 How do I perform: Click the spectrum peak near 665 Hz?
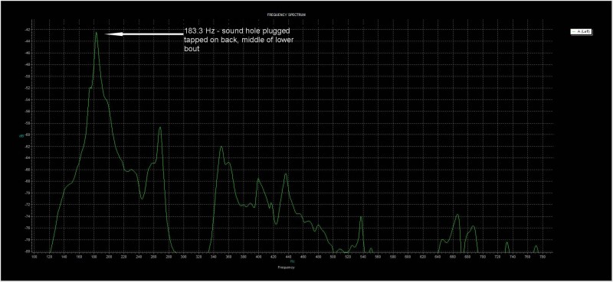(457, 215)
